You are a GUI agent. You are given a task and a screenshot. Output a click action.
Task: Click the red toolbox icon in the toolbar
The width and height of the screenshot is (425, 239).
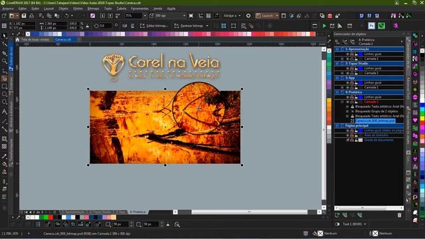pyautogui.click(x=330, y=16)
